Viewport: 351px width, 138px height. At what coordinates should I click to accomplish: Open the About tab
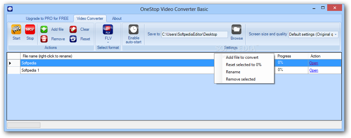[117, 18]
